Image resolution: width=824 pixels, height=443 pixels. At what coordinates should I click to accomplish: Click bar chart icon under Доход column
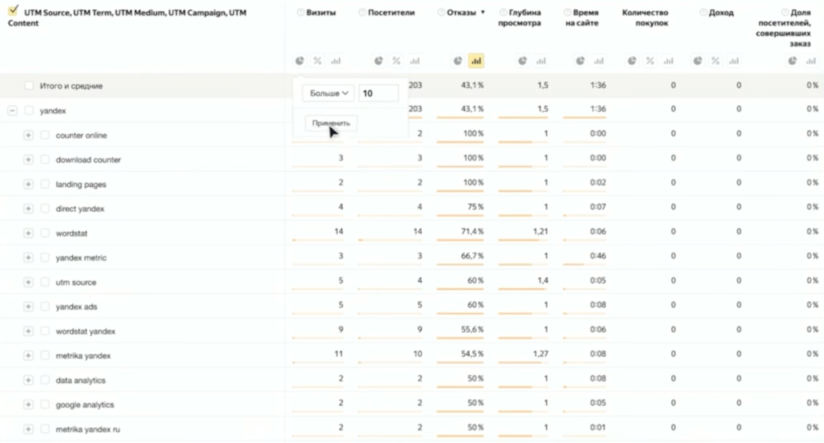[x=734, y=61]
